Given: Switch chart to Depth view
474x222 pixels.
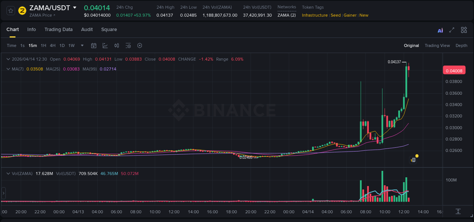Looking at the screenshot, I should [461, 45].
